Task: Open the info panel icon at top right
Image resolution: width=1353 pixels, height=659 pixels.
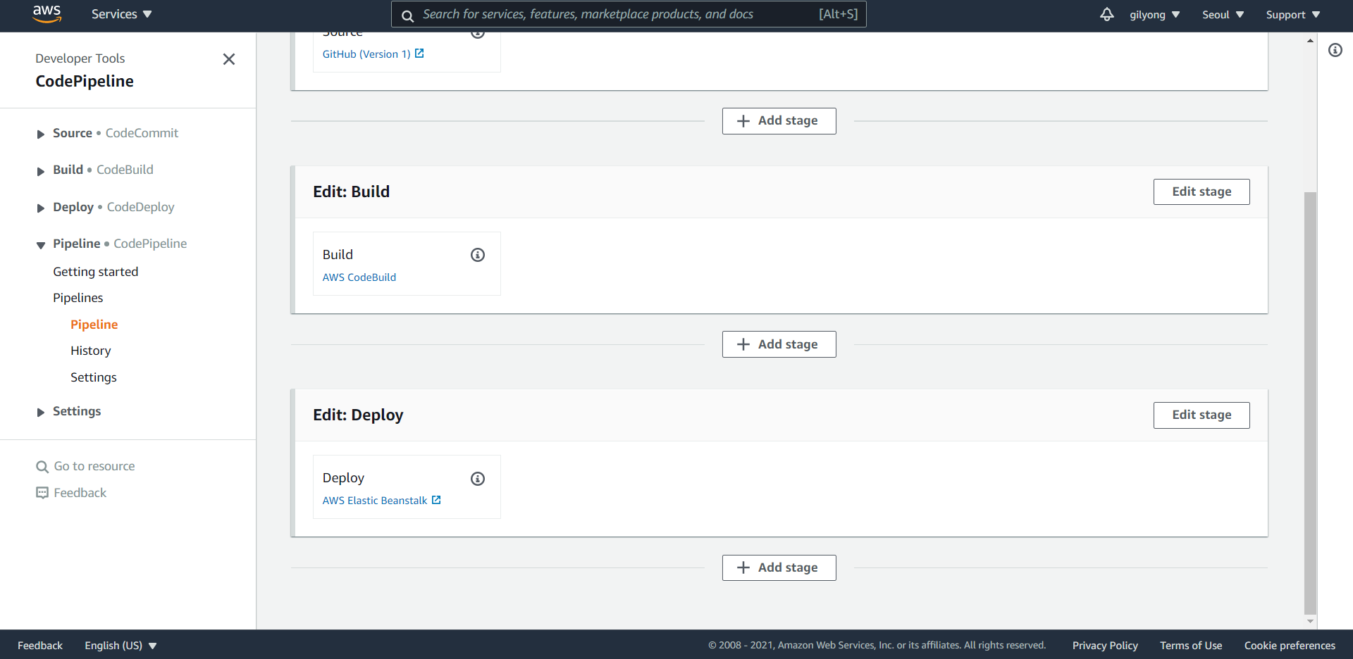Action: pos(1335,50)
